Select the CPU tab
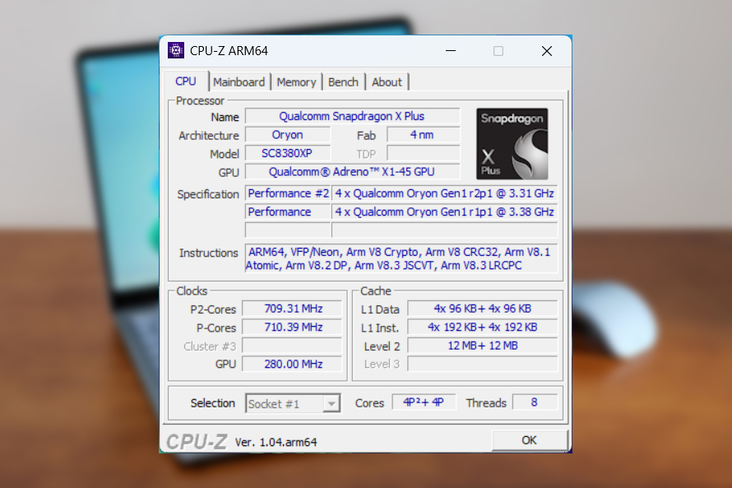The height and width of the screenshot is (488, 732). (186, 81)
